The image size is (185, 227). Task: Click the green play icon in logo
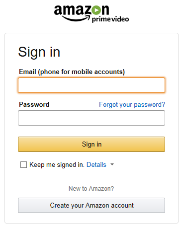[x=96, y=10]
